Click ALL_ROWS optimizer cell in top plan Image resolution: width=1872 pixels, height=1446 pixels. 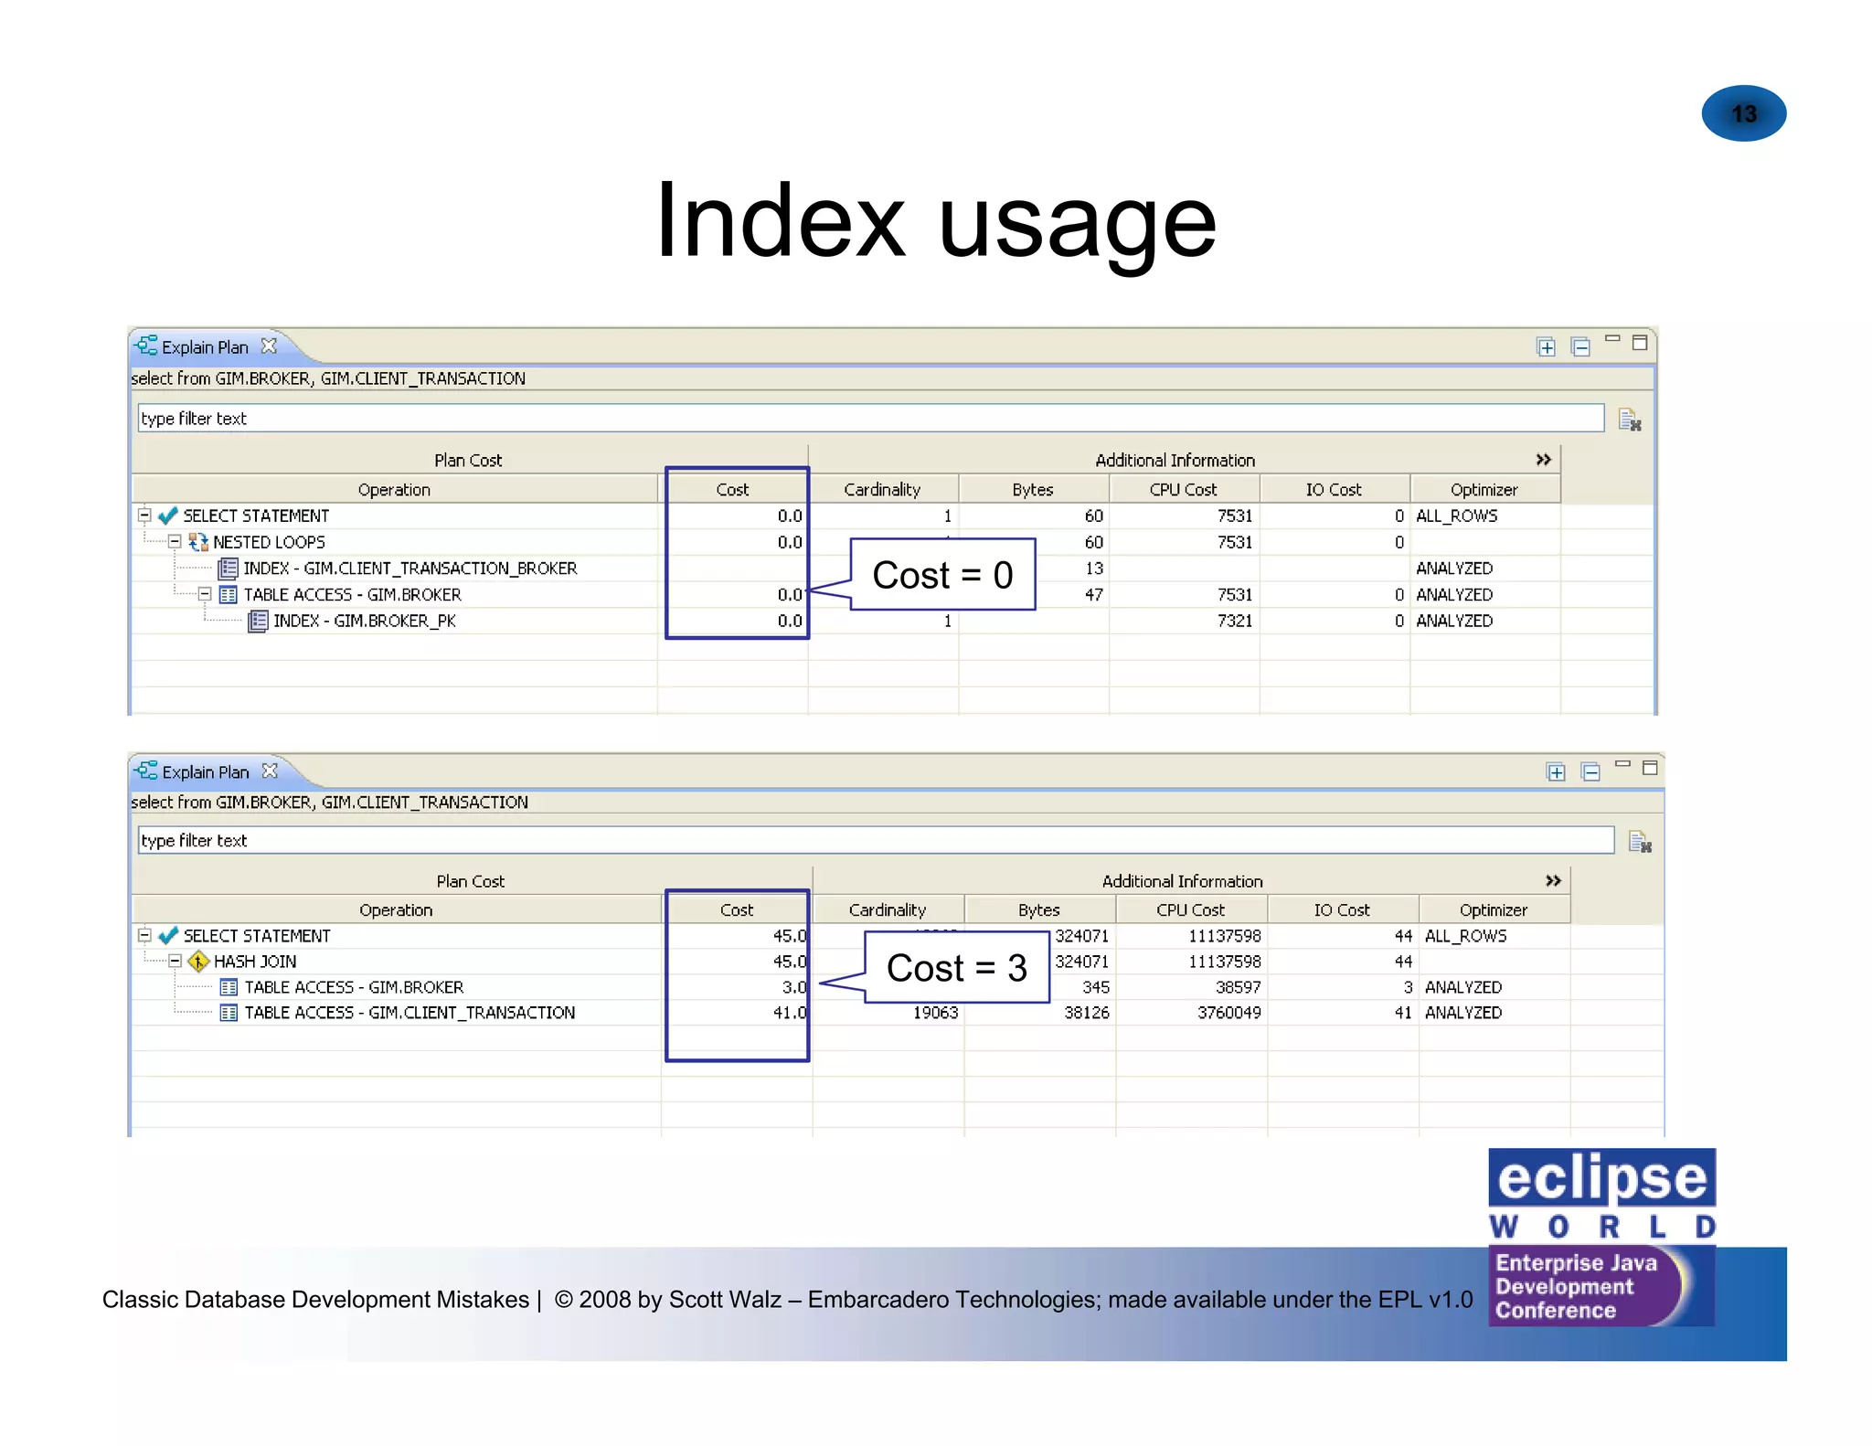[1457, 516]
